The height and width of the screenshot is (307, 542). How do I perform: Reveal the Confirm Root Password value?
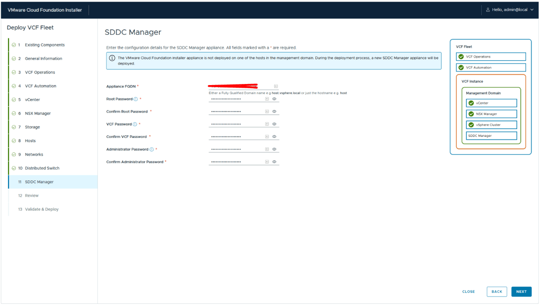click(275, 111)
